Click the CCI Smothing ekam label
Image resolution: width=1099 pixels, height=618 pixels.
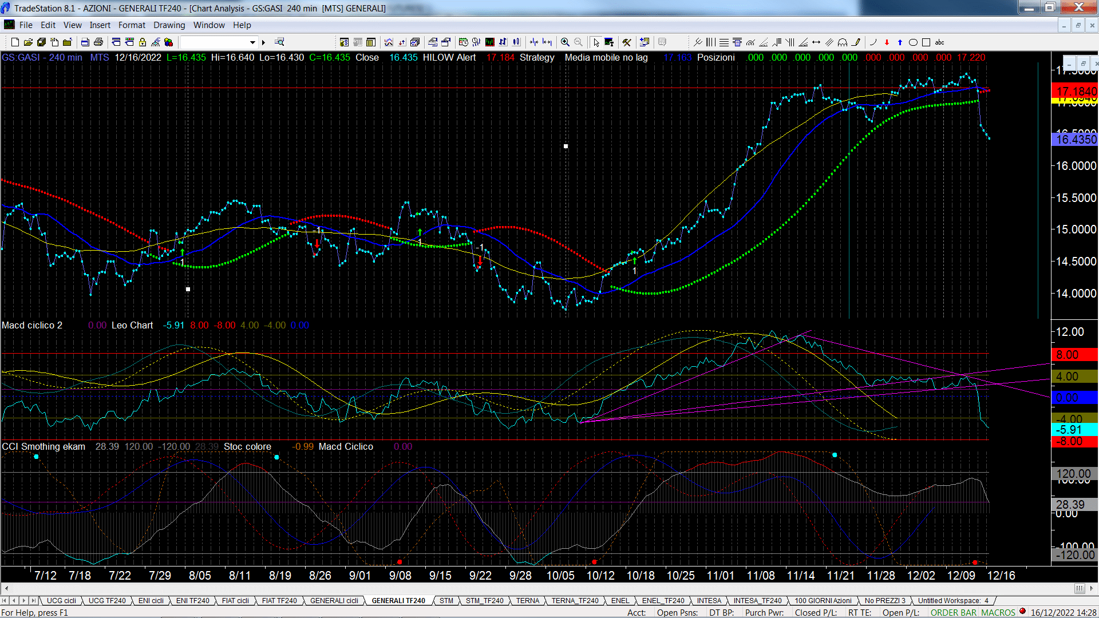(44, 447)
